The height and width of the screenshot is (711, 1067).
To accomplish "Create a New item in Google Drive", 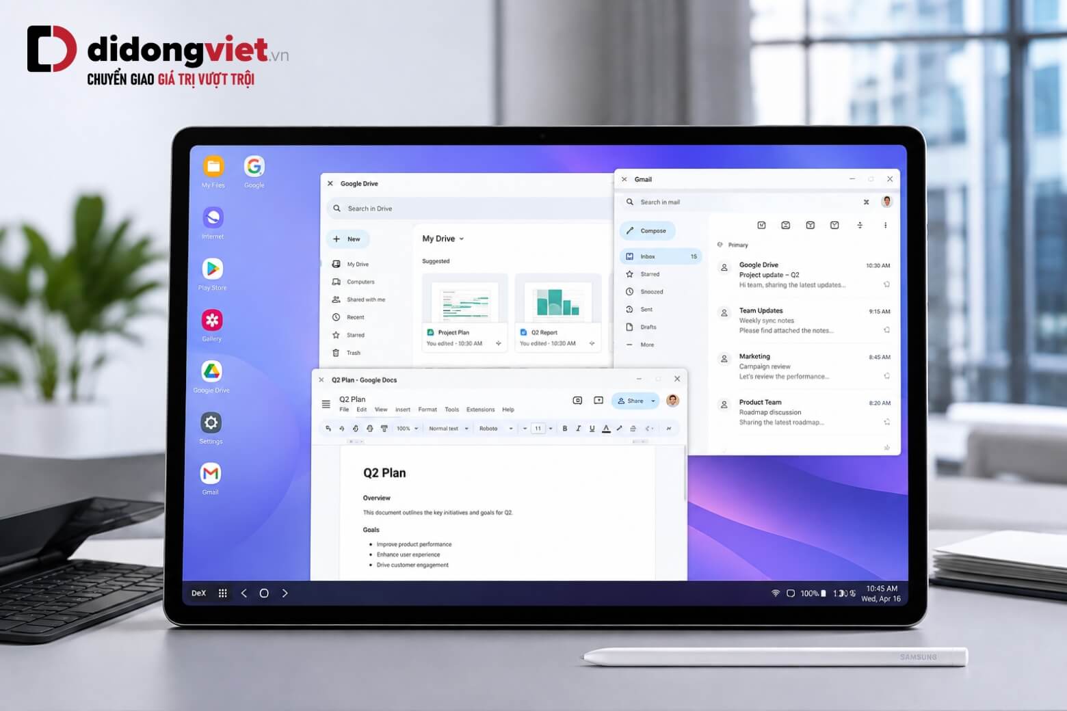I will click(x=347, y=239).
